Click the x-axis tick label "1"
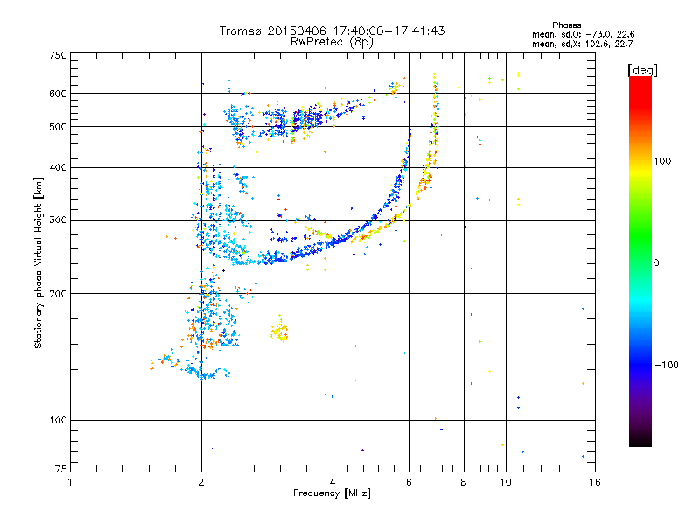The image size is (700, 525). click(x=70, y=482)
